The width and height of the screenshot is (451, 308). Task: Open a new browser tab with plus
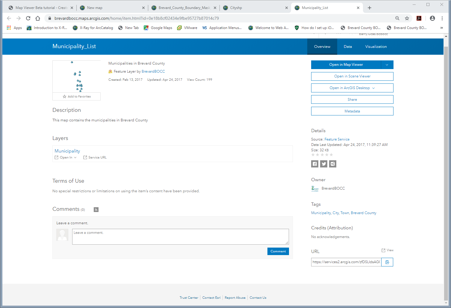tap(370, 8)
